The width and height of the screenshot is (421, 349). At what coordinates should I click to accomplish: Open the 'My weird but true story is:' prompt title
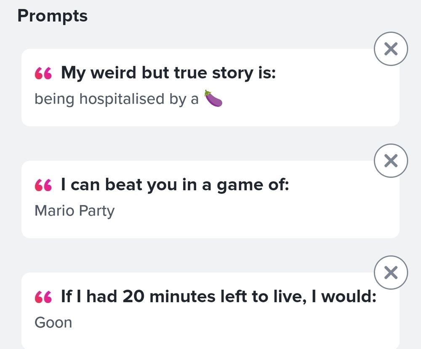coord(168,73)
